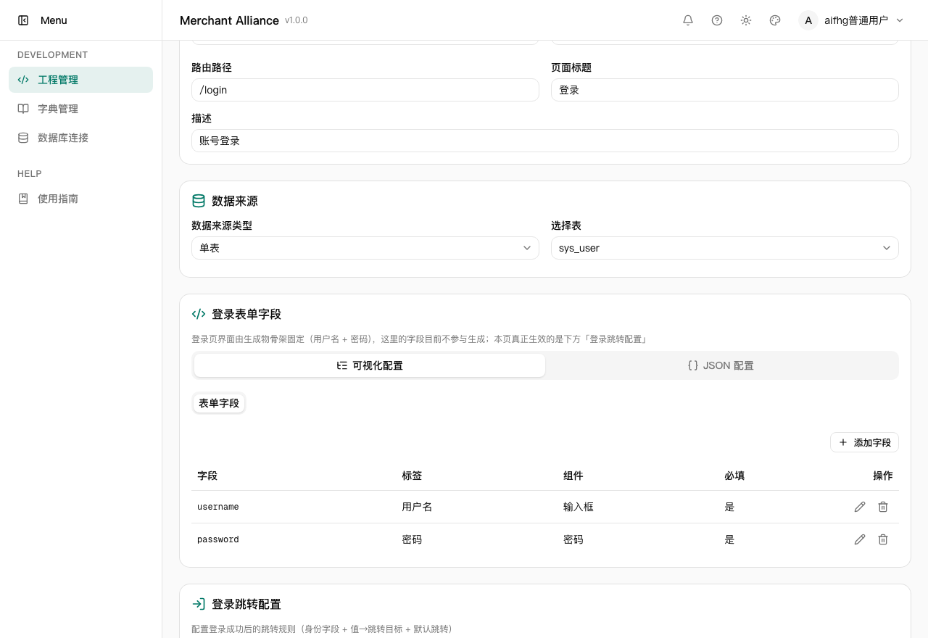Image resolution: width=928 pixels, height=638 pixels.
Task: Open 数据库连接 in the sidebar
Action: [80, 138]
